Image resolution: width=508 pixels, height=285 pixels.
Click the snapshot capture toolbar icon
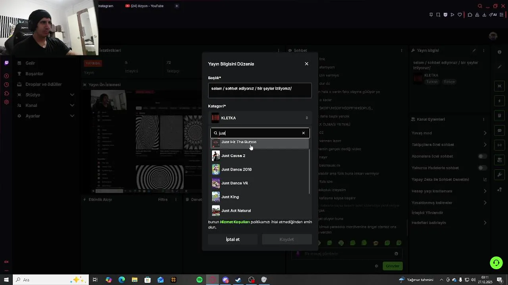[438, 15]
